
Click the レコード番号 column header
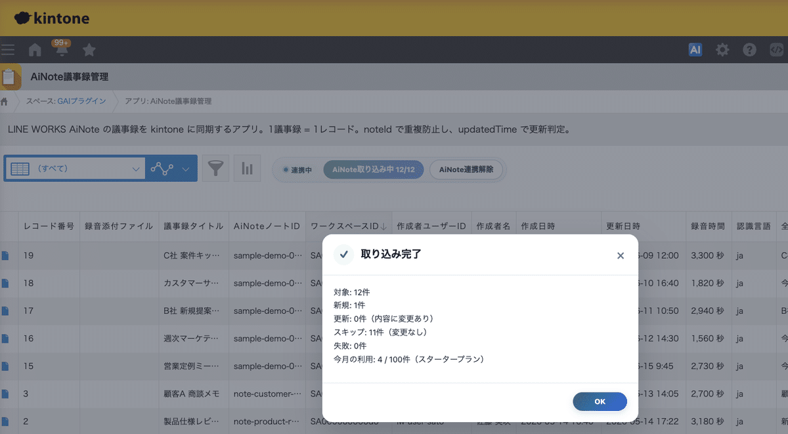49,227
